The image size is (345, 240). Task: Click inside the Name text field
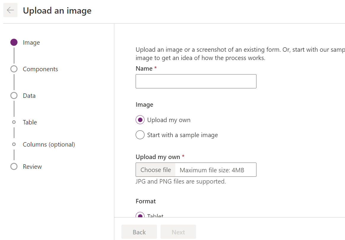click(196, 81)
